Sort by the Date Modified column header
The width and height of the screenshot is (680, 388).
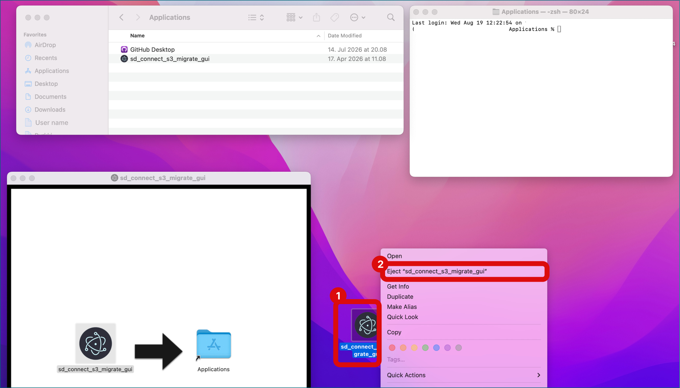pyautogui.click(x=345, y=36)
